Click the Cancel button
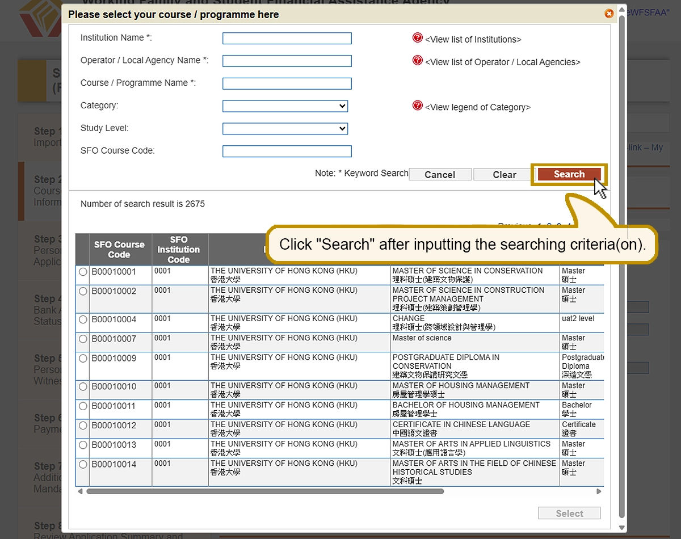 coord(440,175)
